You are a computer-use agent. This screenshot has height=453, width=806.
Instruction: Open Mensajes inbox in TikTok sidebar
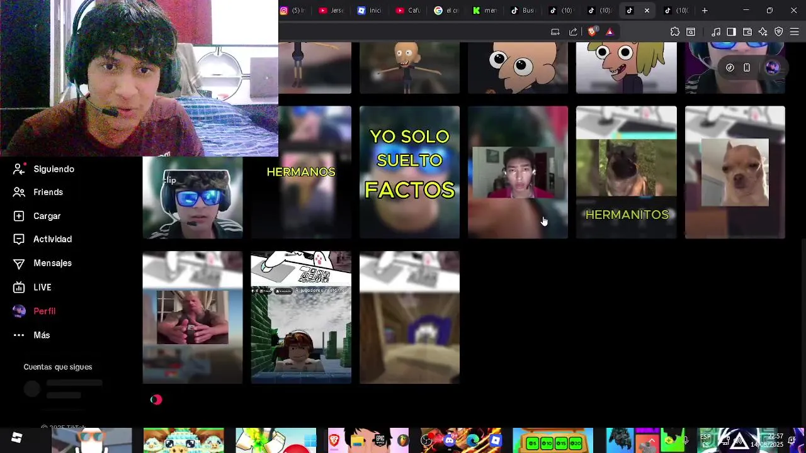pyautogui.click(x=43, y=263)
